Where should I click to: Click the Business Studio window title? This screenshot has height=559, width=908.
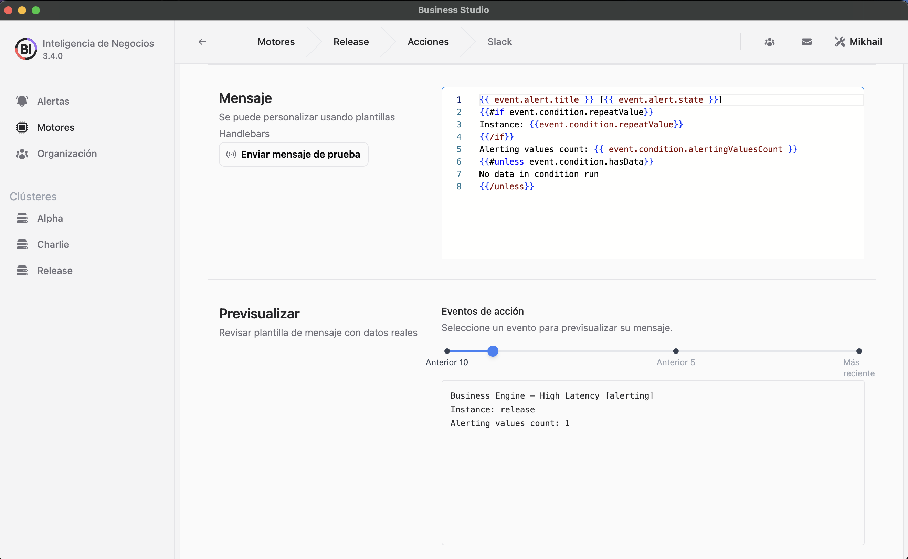pyautogui.click(x=454, y=10)
